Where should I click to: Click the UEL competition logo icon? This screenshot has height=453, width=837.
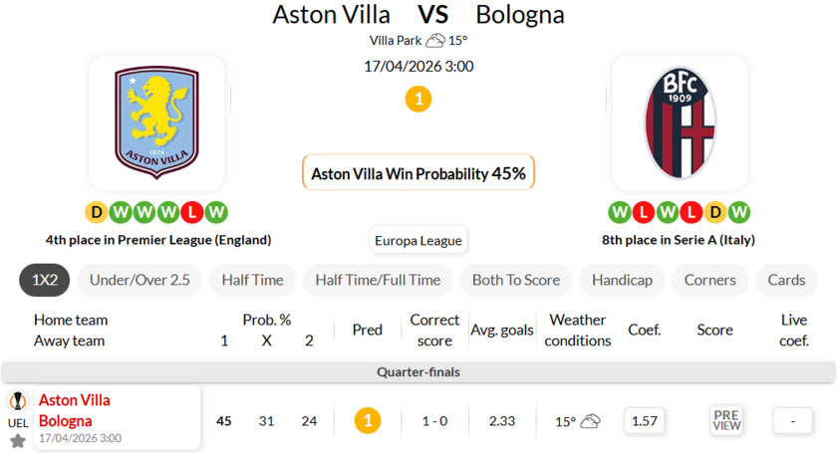click(x=18, y=401)
